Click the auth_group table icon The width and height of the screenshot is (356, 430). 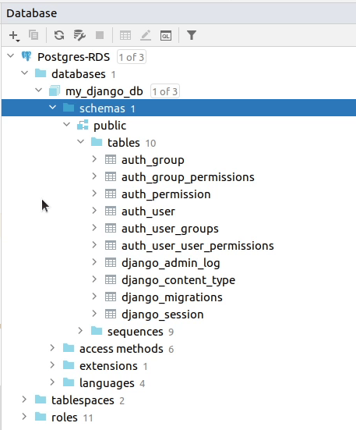coord(111,159)
